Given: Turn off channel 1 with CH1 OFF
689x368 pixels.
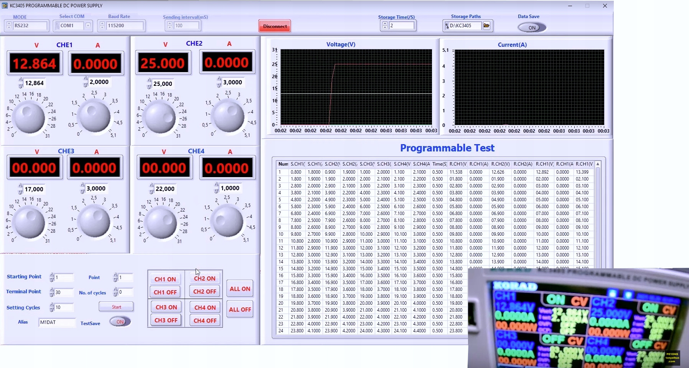Looking at the screenshot, I should click(165, 292).
